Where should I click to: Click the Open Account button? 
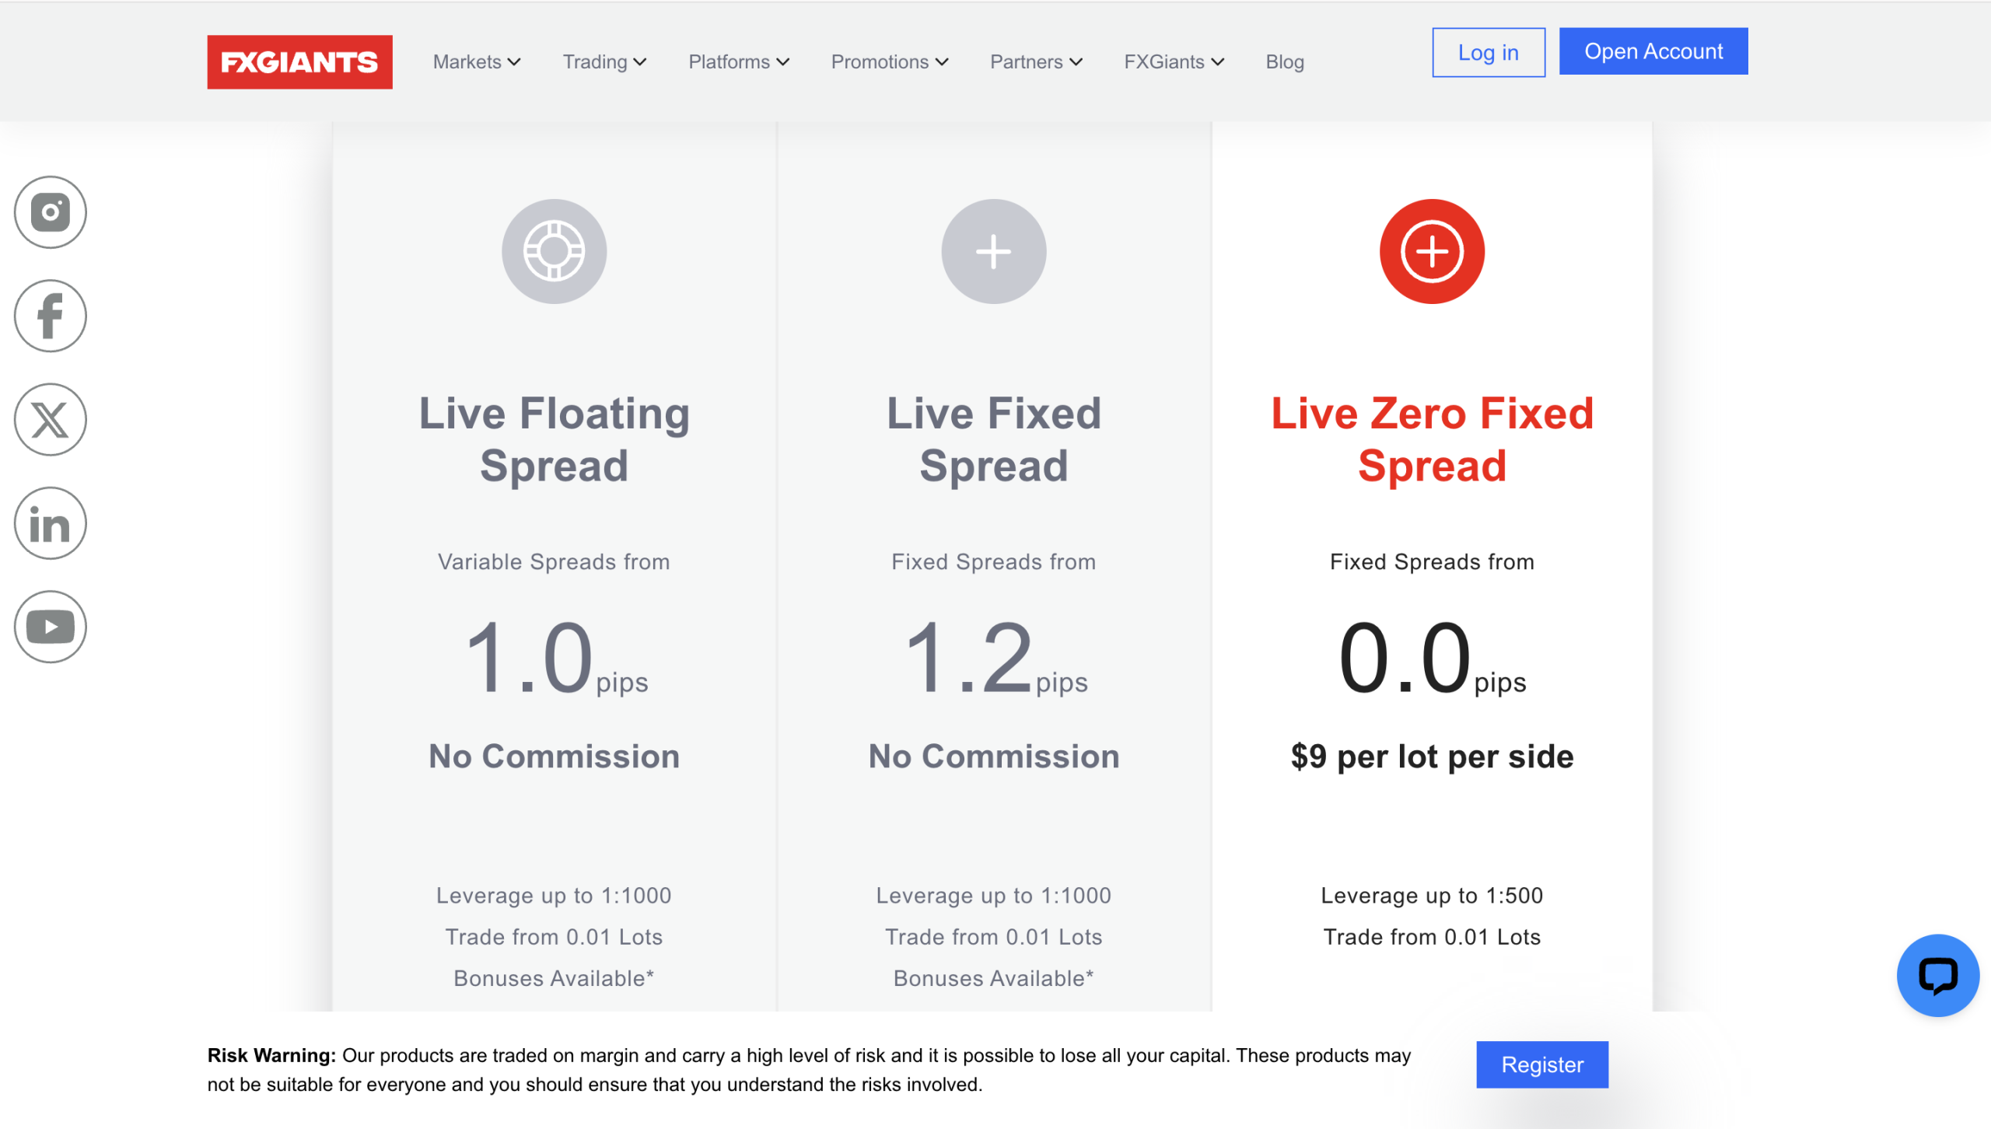pos(1653,51)
